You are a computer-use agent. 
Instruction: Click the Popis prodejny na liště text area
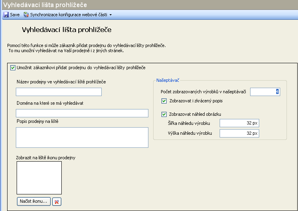82,138
